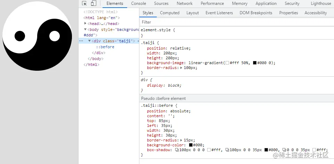Open the Event Listeners sidebar tab
This screenshot has width=334, height=164.
[219, 13]
